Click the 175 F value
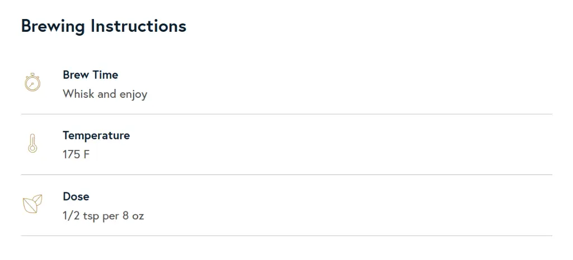The image size is (573, 260). (76, 155)
